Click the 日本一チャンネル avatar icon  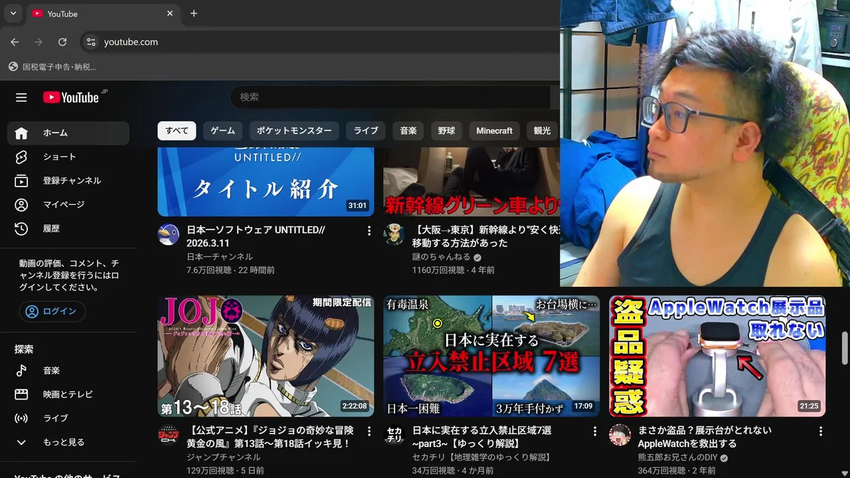click(x=169, y=234)
